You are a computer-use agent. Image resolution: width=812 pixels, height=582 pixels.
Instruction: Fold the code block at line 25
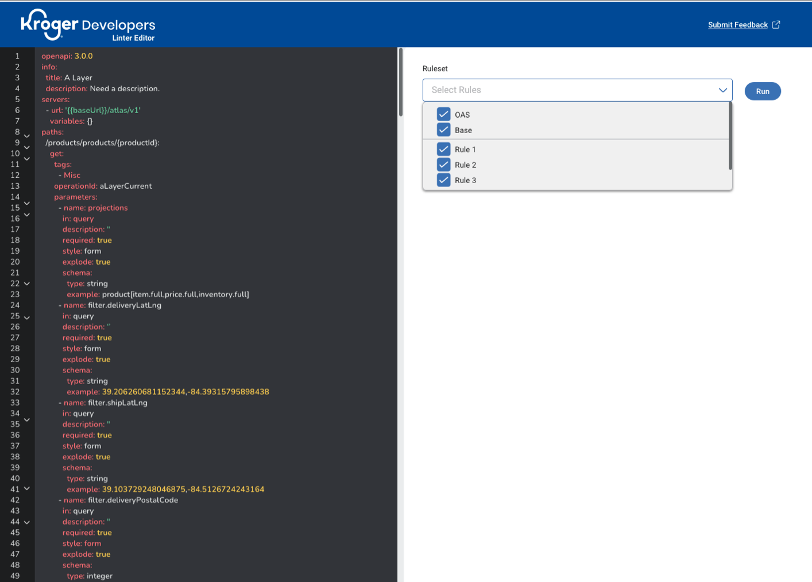[27, 317]
